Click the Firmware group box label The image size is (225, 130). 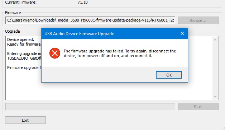[x=13, y=13]
